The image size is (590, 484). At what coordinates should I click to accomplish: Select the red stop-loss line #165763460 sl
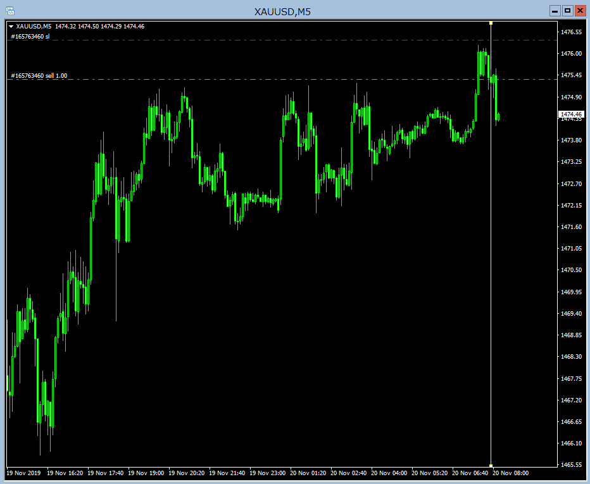coord(282,40)
